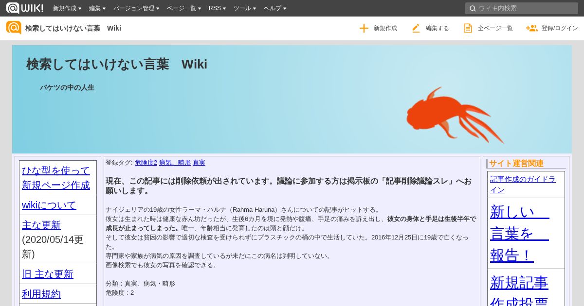Image resolution: width=584 pixels, height=306 pixels.
Task: Click サイト運営関連 section heading
Action: click(x=516, y=164)
